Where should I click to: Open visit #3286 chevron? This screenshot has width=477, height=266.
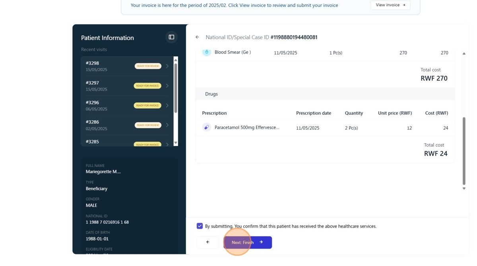point(167,125)
